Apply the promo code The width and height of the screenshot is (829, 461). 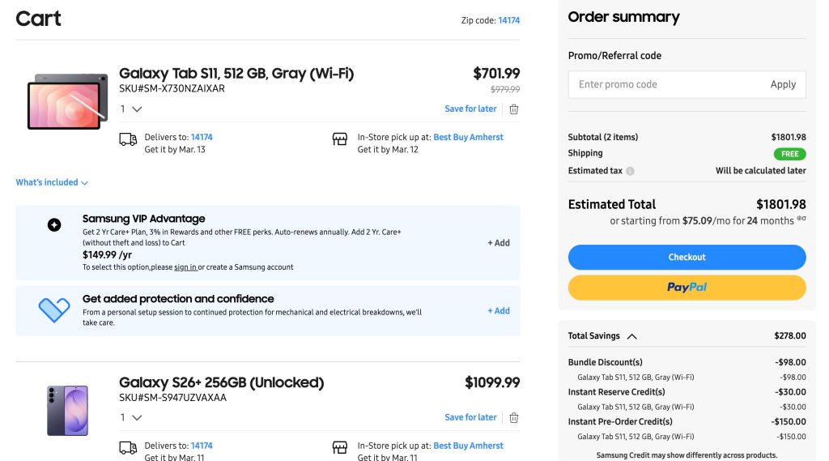pyautogui.click(x=782, y=84)
